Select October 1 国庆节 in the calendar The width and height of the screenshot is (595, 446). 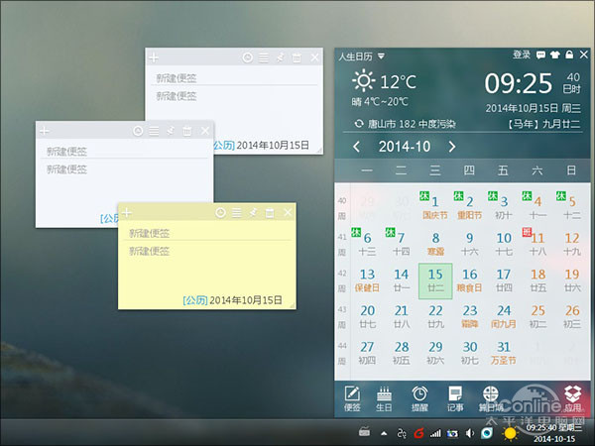435,207
